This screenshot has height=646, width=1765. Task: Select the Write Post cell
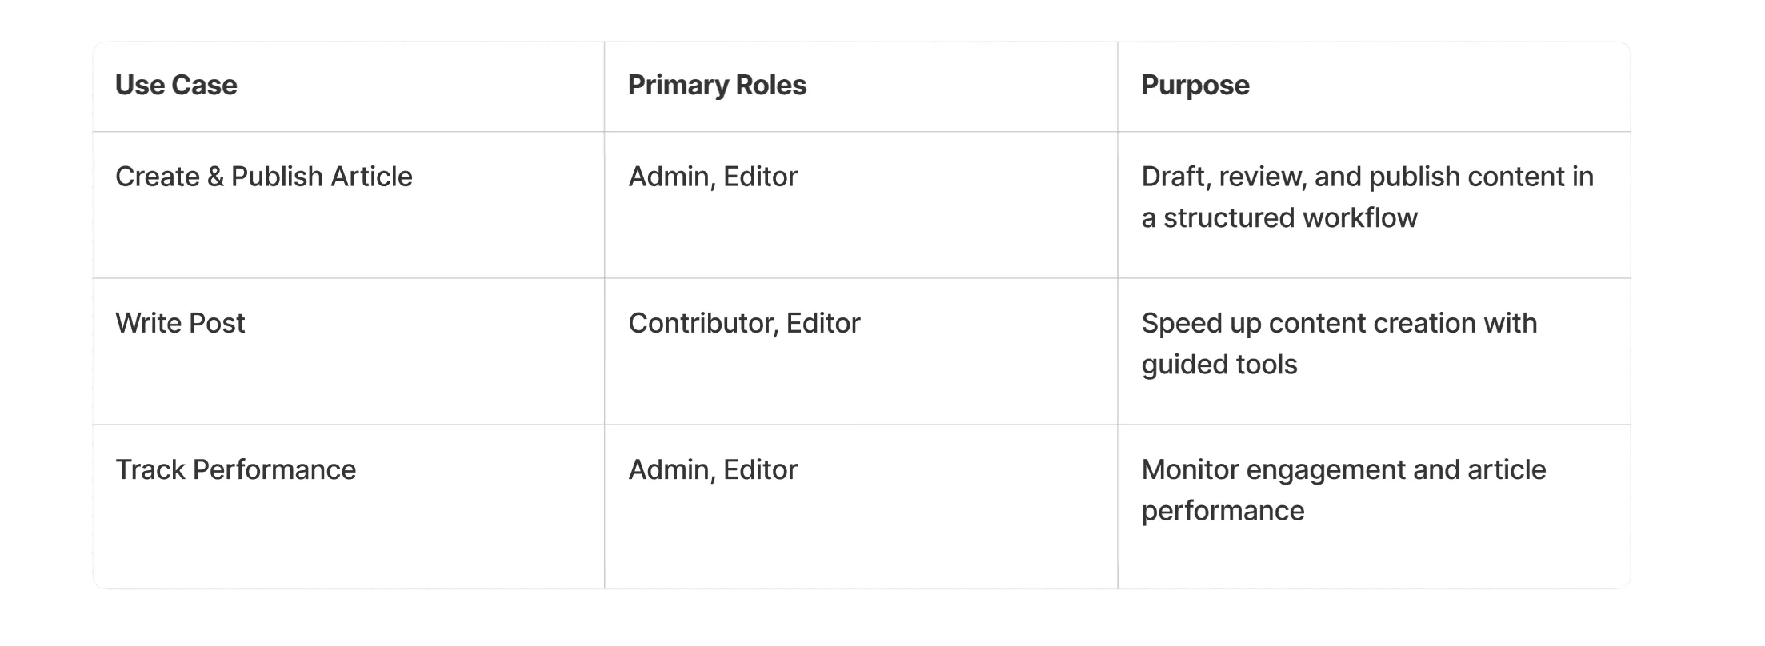pyautogui.click(x=180, y=323)
